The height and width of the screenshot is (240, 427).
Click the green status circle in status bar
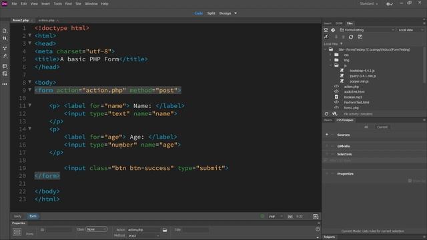262,216
